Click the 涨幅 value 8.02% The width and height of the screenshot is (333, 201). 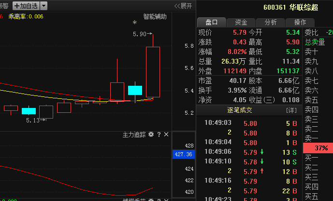click(237, 52)
